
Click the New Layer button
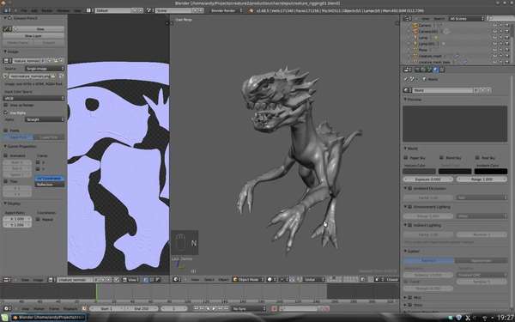[33, 36]
